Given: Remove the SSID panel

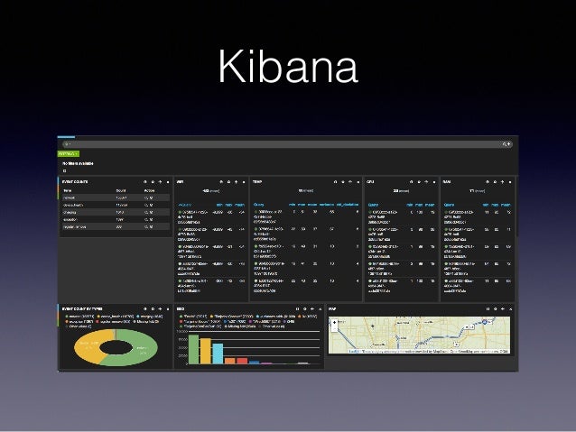Looking at the screenshot, I should click(320, 309).
